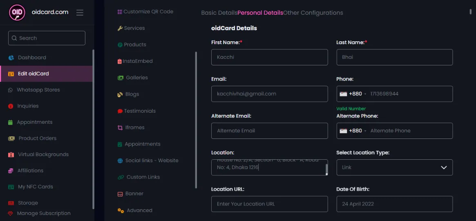Click the globe icon for Social links
This screenshot has width=476, height=221.
click(x=120, y=161)
